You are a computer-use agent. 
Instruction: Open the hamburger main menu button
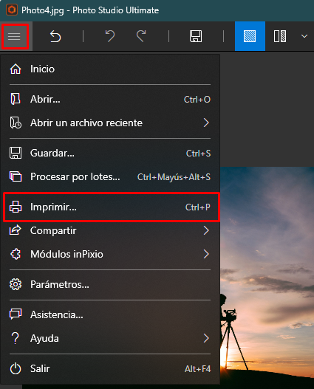pyautogui.click(x=15, y=36)
